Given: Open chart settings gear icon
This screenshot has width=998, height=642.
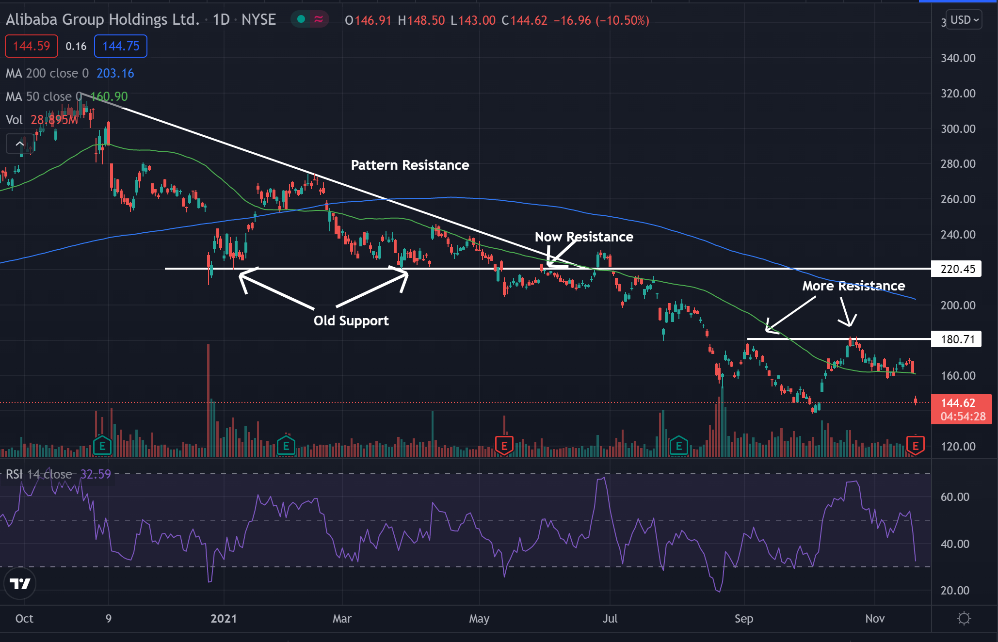Looking at the screenshot, I should (964, 618).
